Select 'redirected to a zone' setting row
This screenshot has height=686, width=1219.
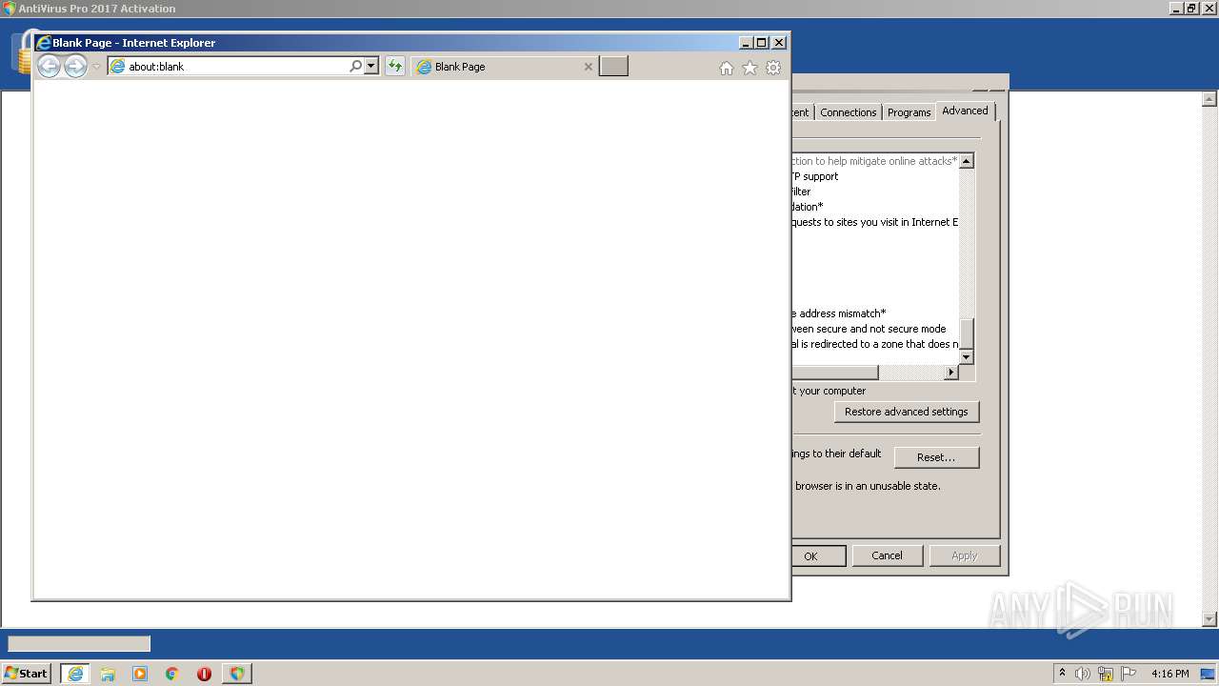[x=874, y=344]
